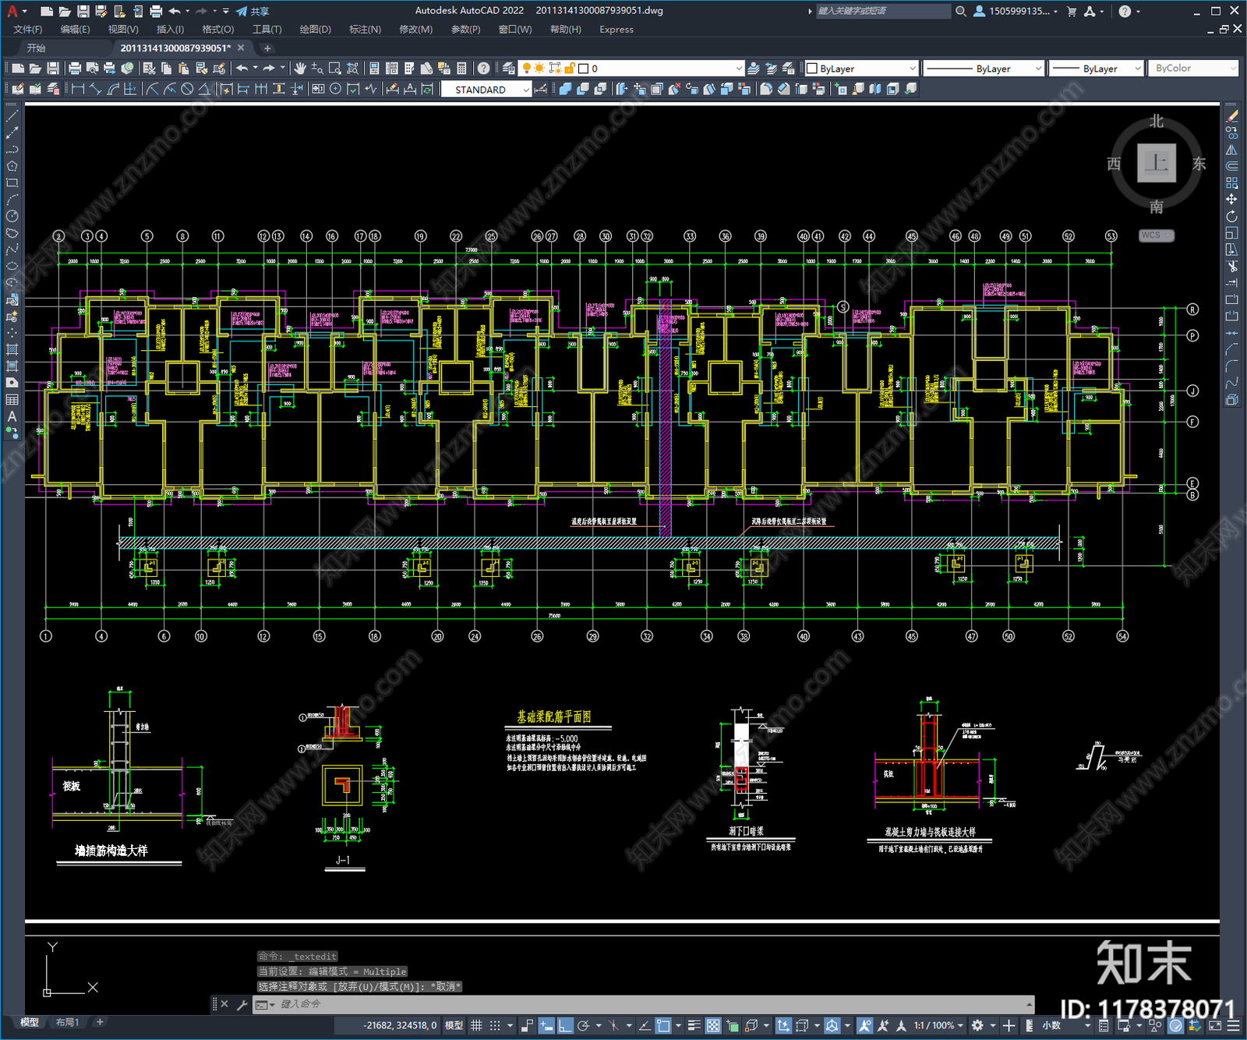Screen dimensions: 1247x1040
Task: Select the Polygon draw tool
Action: click(12, 166)
